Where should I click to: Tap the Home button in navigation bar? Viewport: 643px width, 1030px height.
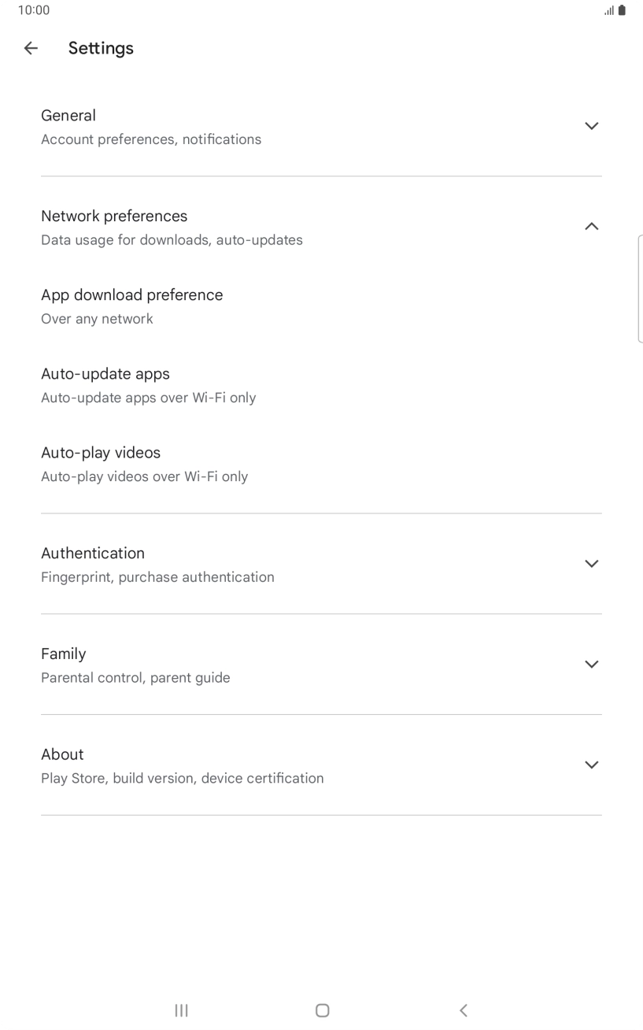(322, 1010)
